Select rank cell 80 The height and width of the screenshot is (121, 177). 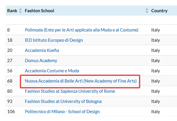coord(10,91)
